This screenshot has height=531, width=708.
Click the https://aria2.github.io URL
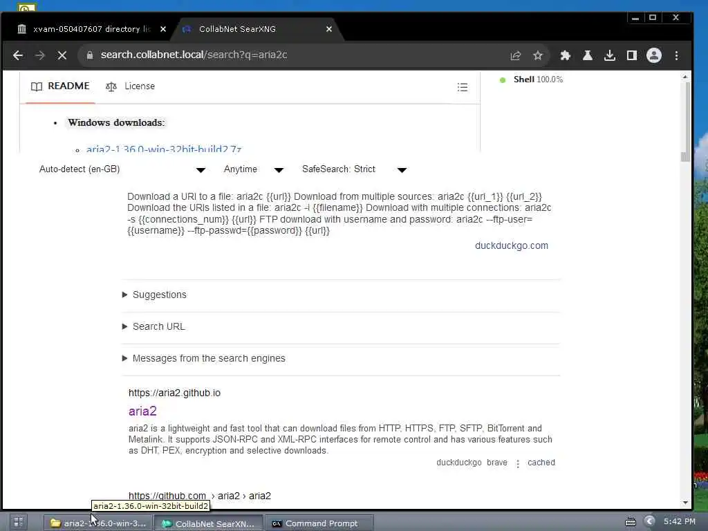pos(174,393)
